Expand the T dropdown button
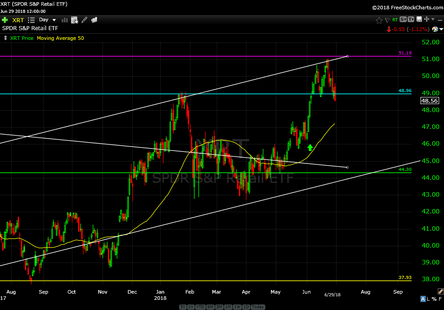 pos(411,19)
